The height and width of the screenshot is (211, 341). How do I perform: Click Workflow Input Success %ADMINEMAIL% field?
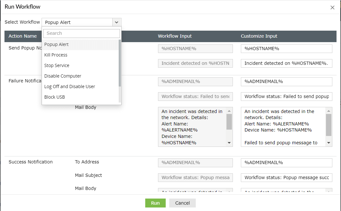(x=195, y=163)
